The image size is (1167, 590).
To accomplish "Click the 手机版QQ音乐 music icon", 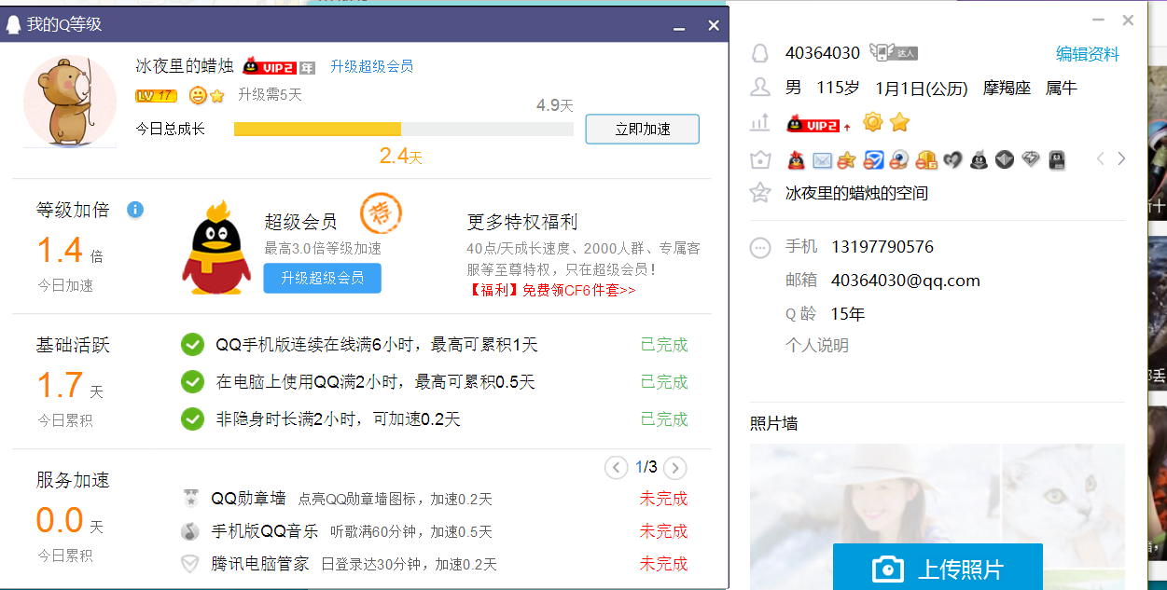I will point(190,531).
